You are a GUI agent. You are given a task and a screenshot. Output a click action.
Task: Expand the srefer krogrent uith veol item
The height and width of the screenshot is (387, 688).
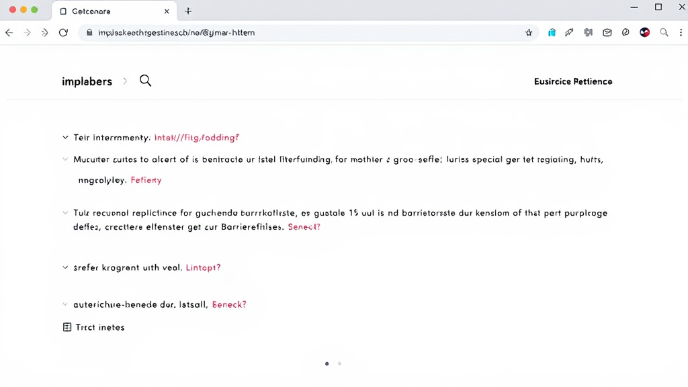click(64, 267)
